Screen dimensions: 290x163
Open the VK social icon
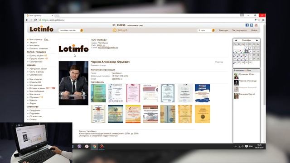(x=251, y=25)
